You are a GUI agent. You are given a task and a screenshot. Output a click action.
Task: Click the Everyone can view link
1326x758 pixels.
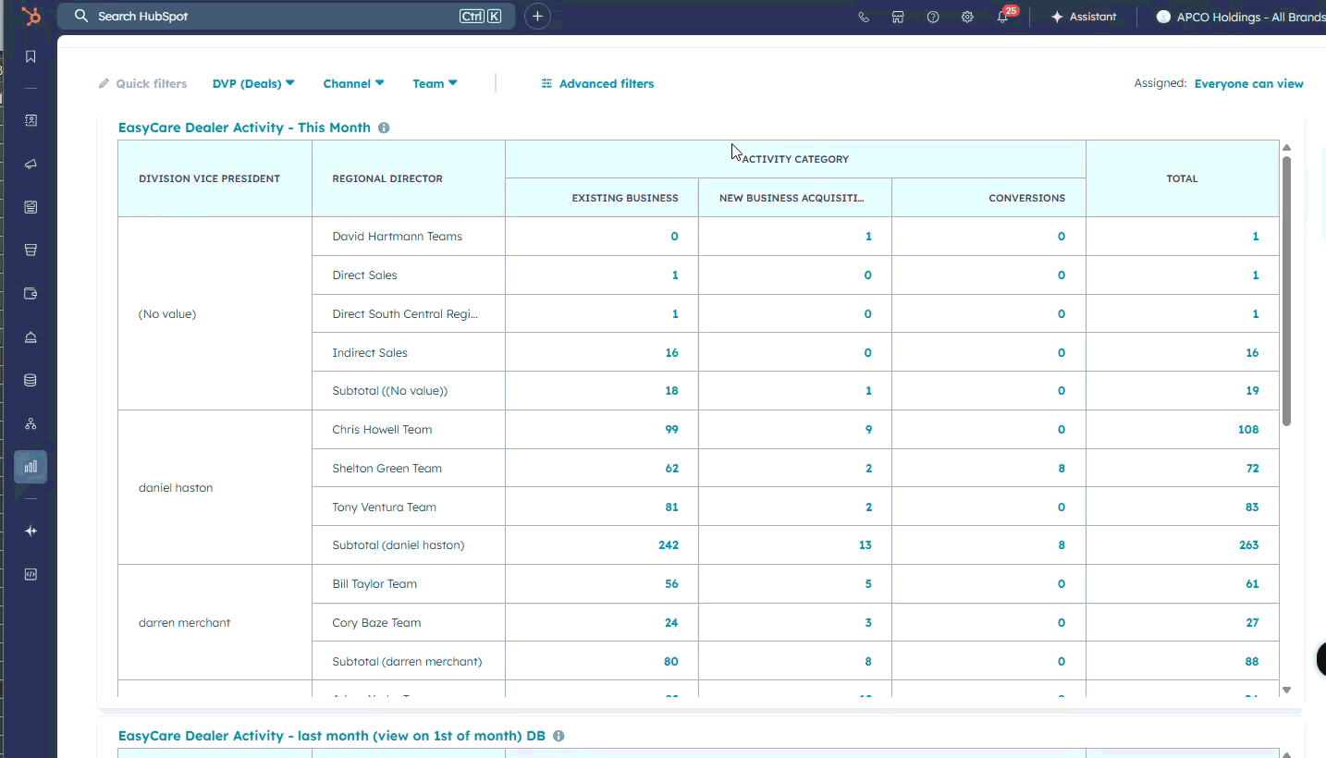point(1248,83)
